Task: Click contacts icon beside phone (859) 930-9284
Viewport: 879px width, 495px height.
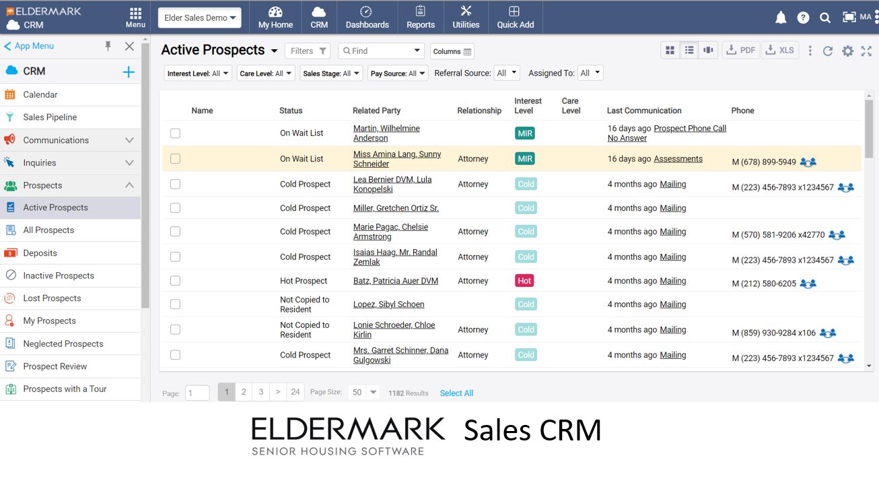Action: [x=828, y=333]
